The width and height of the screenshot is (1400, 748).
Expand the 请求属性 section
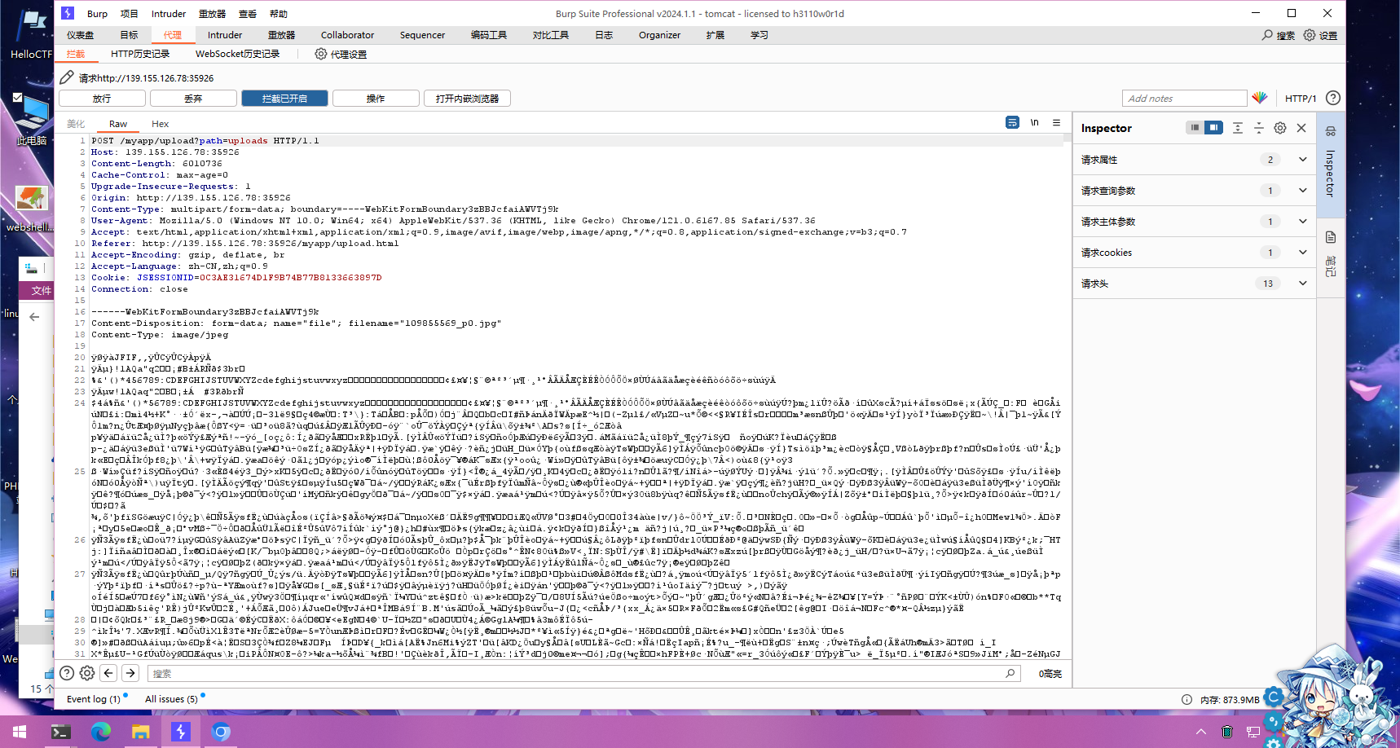tap(1302, 160)
